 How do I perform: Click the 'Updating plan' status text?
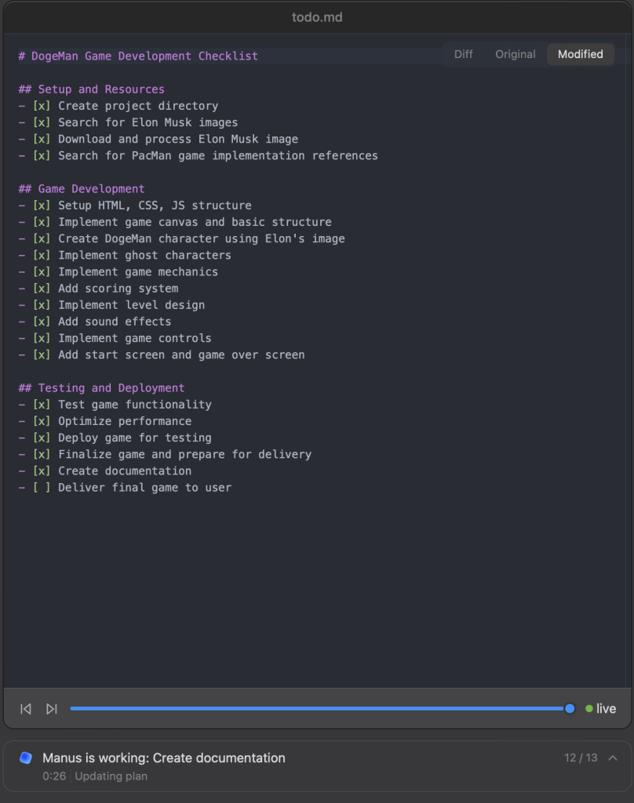(111, 776)
